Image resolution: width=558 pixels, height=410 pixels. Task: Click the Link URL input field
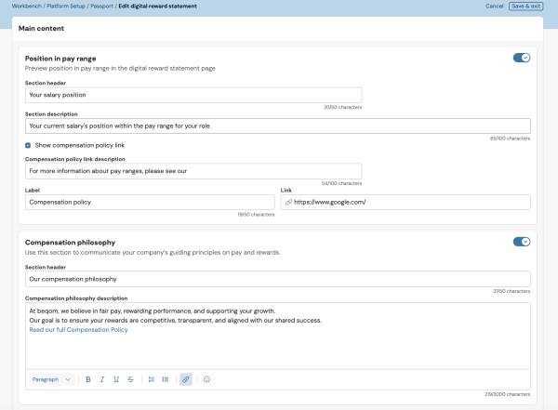409,202
